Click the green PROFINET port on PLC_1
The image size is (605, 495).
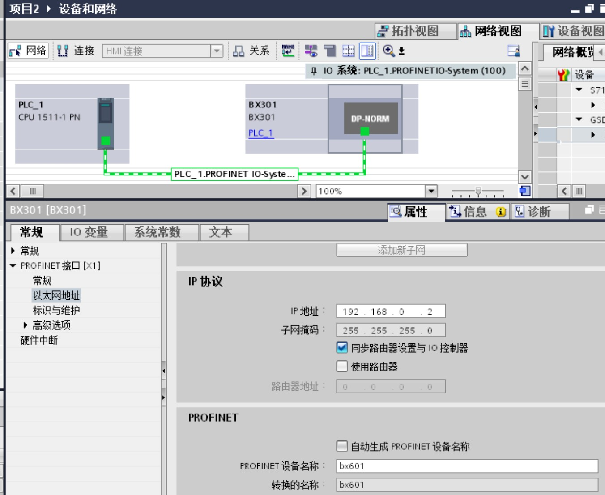[106, 141]
